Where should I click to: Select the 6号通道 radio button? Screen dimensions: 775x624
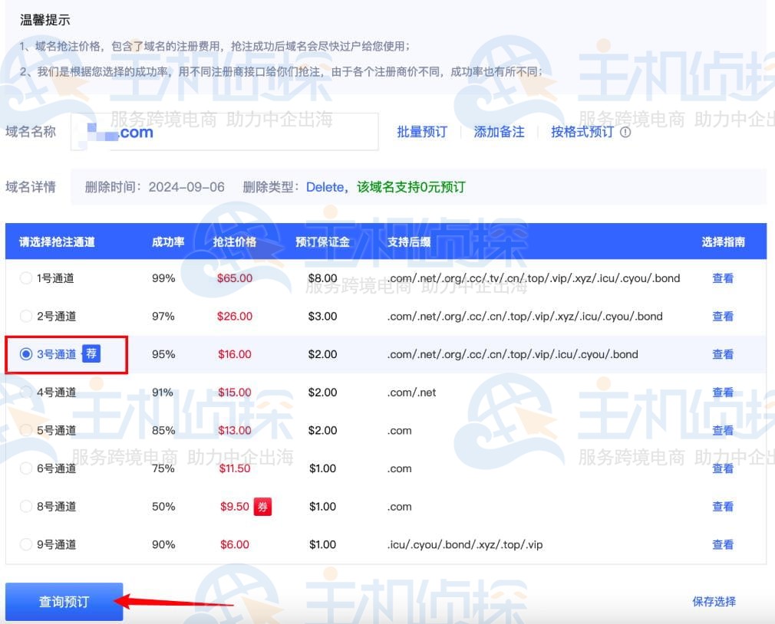click(x=26, y=468)
